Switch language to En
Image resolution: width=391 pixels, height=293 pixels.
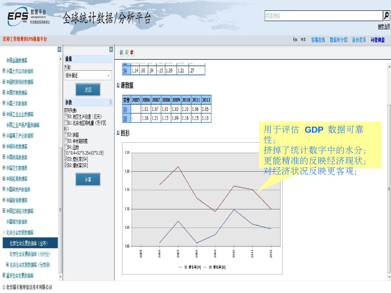click(x=295, y=40)
